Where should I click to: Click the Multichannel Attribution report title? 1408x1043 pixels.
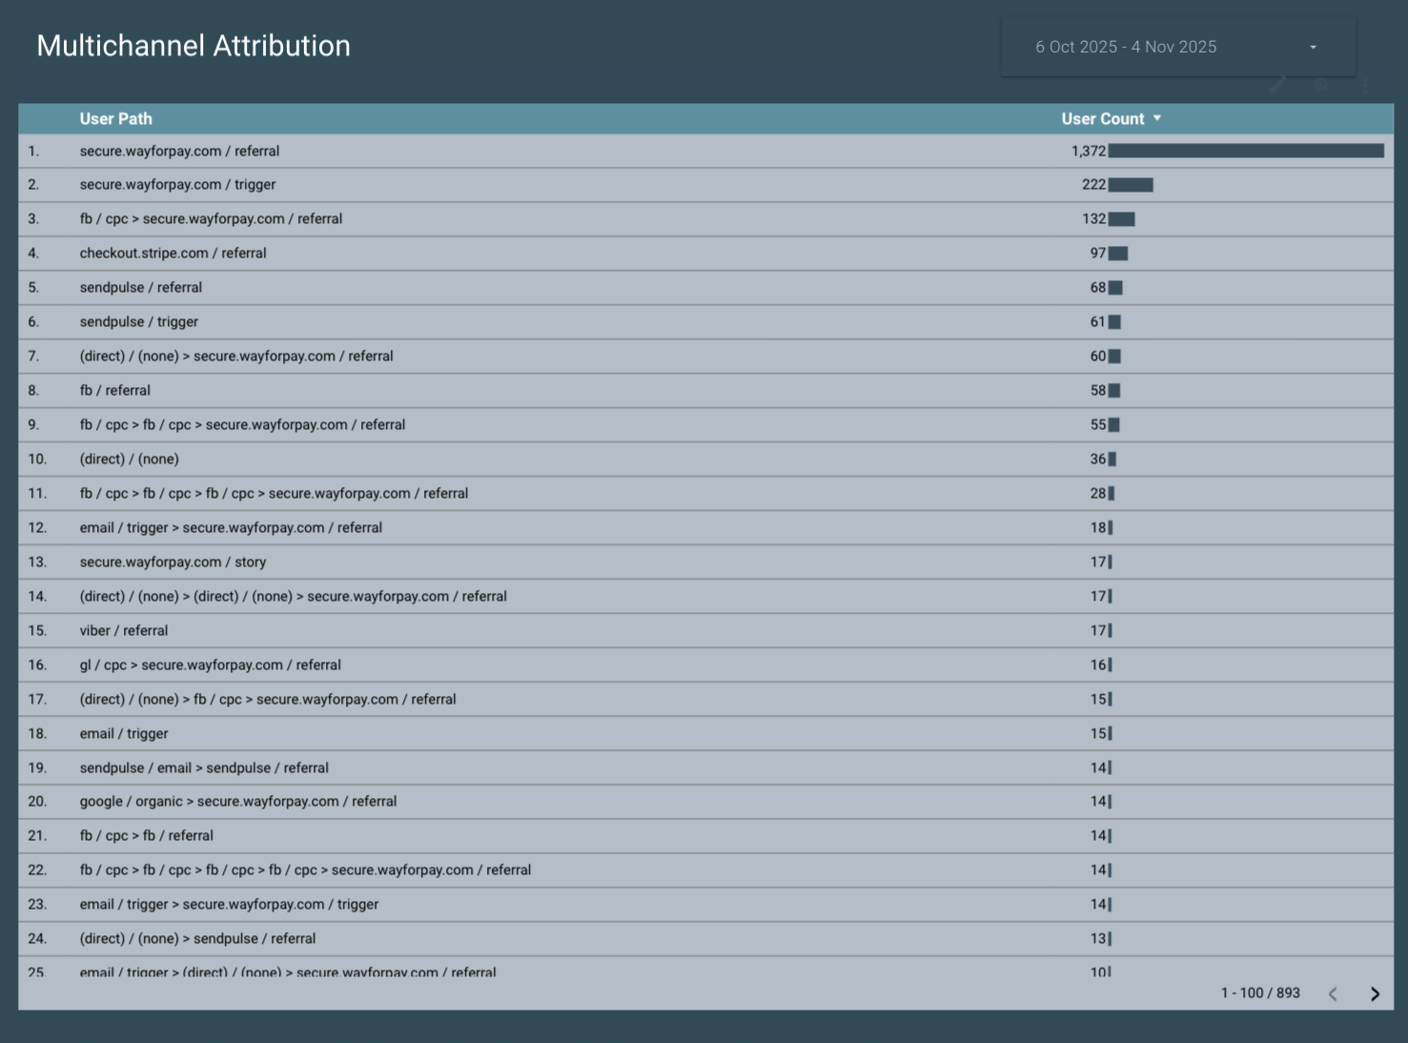coord(194,45)
